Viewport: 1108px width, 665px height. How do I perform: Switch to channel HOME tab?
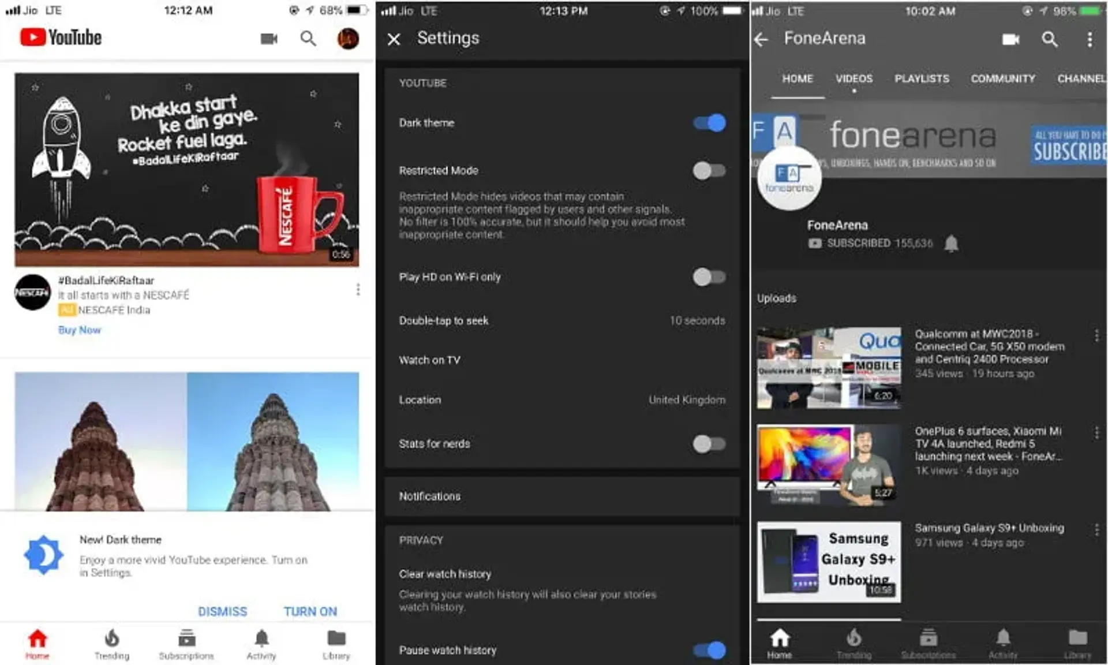(798, 79)
